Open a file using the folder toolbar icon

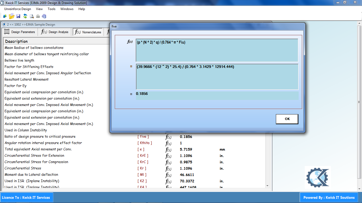11,16
